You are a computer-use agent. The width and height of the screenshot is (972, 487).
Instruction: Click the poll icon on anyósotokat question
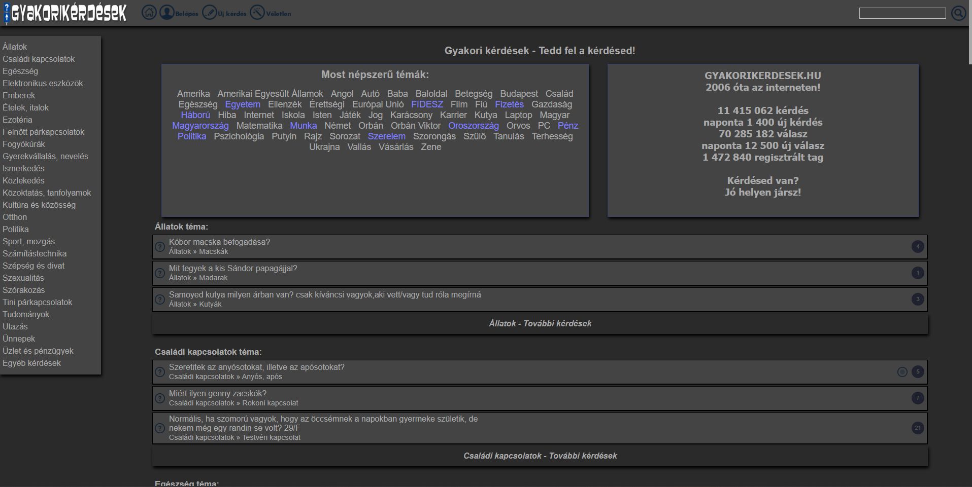(902, 372)
